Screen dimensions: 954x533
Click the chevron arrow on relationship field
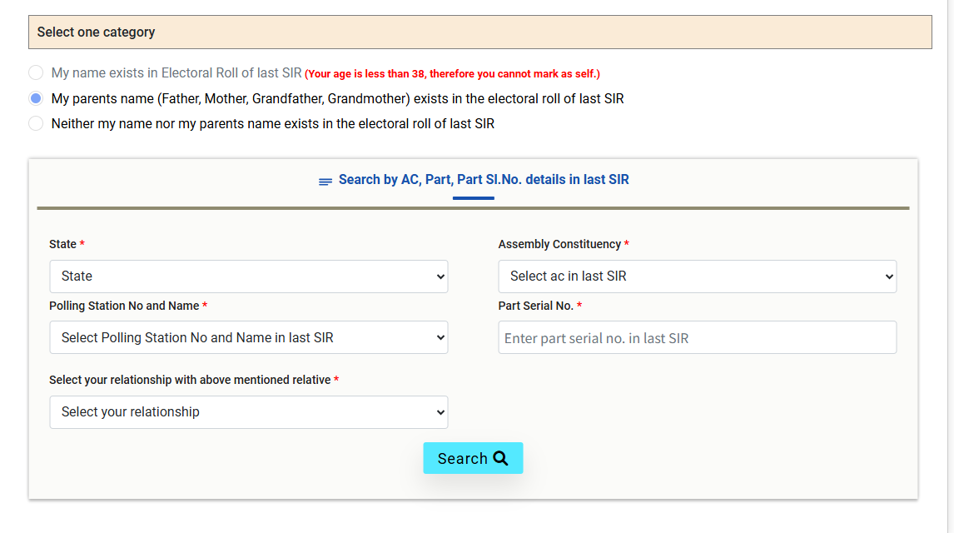tap(440, 412)
